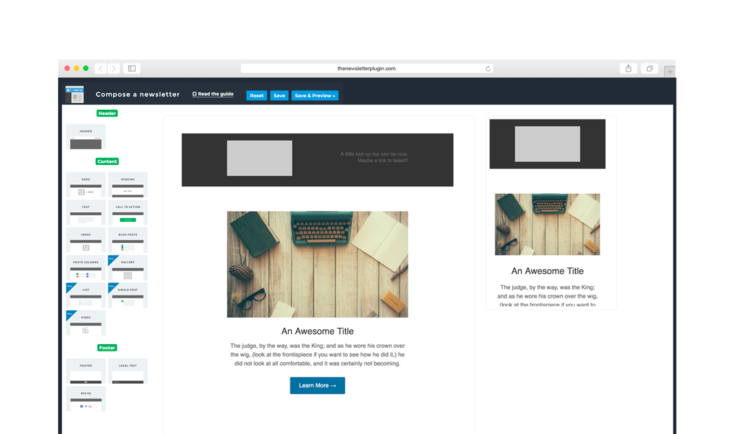Open the browser share icon
Viewport: 737px width, 434px height.
click(x=628, y=69)
